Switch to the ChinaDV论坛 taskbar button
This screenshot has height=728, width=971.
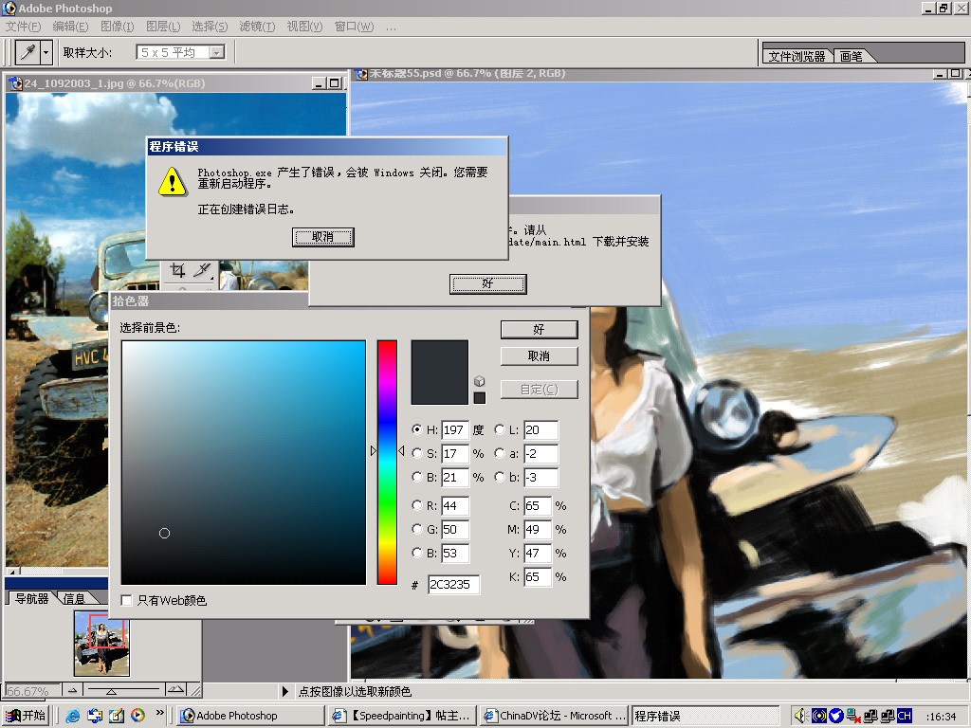pos(554,716)
